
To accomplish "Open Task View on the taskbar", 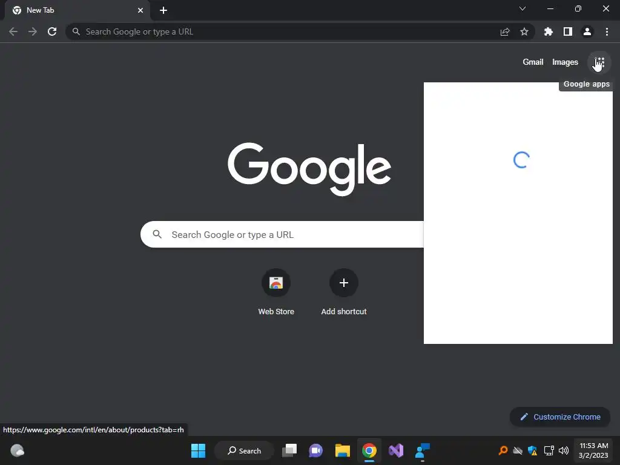I will click(289, 450).
